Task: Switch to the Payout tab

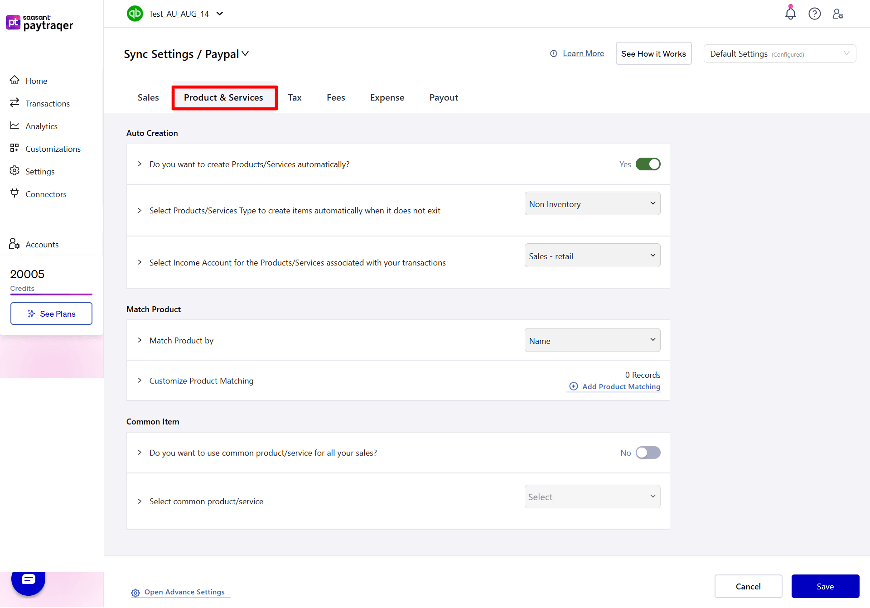Action: 444,97
